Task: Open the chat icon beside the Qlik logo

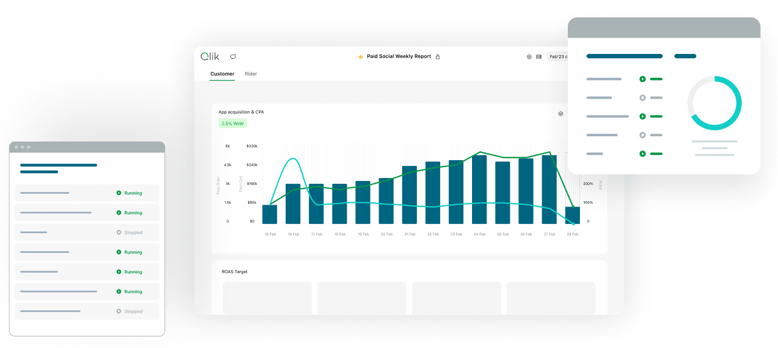Action: coord(233,56)
